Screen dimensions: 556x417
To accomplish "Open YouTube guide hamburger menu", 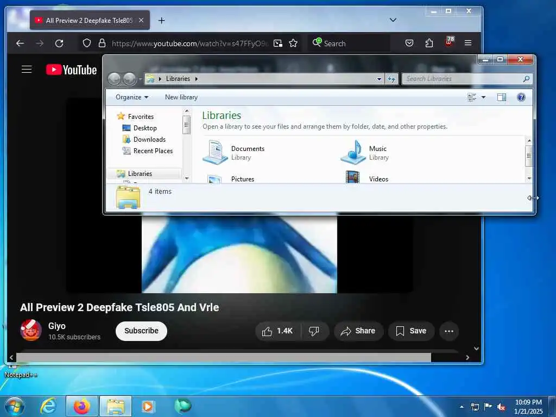I will tap(27, 69).
